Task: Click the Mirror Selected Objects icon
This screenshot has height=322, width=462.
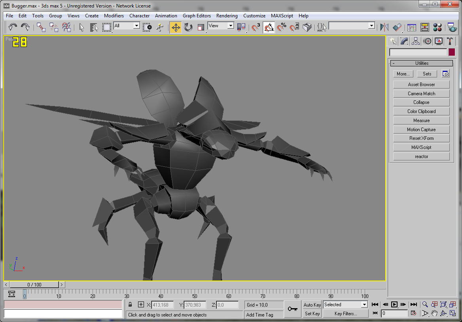Action: 384,27
